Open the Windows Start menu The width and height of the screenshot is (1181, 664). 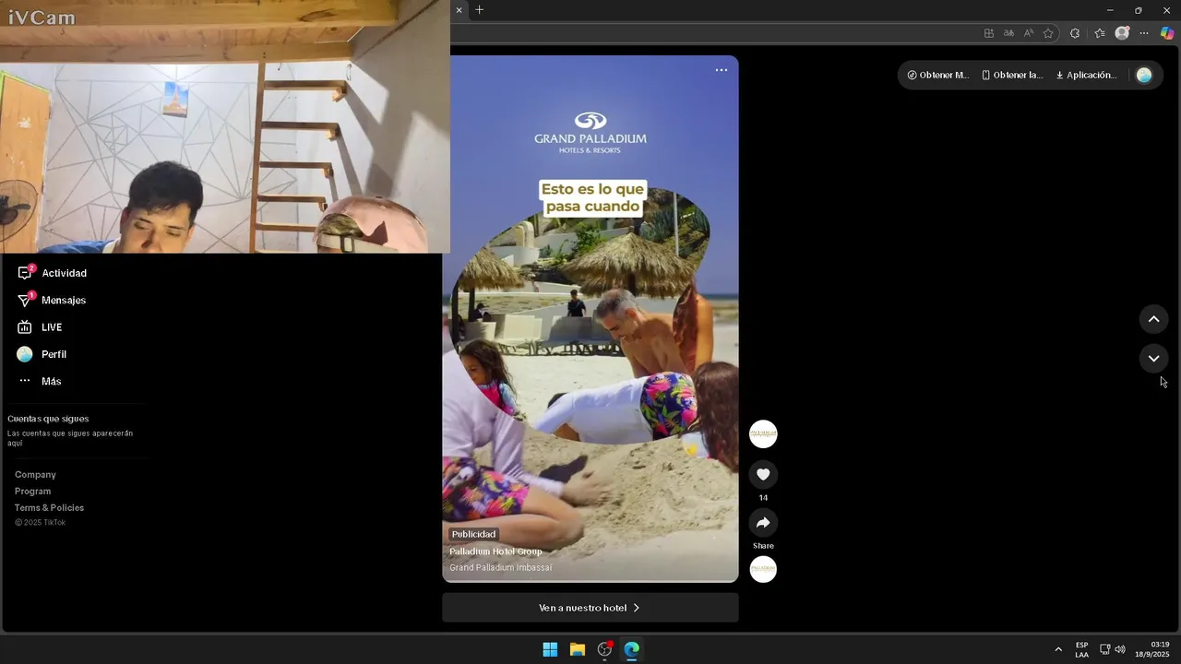click(550, 649)
